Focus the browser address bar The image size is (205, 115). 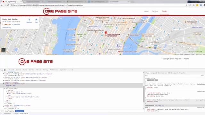click(98, 5)
